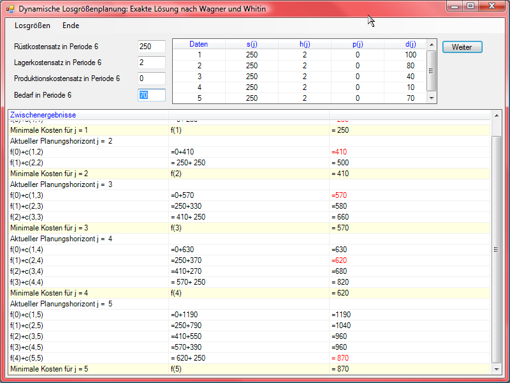Click the Rüstkostensatz input field with 250

(x=152, y=47)
